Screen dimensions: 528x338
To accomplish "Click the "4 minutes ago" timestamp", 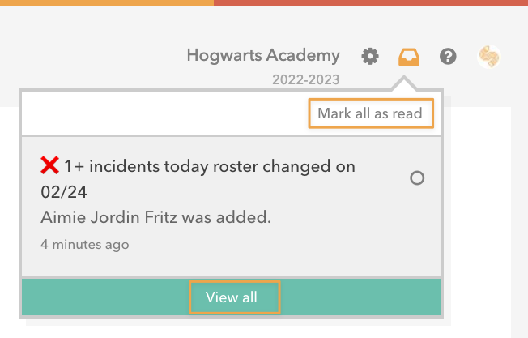I will coord(84,243).
